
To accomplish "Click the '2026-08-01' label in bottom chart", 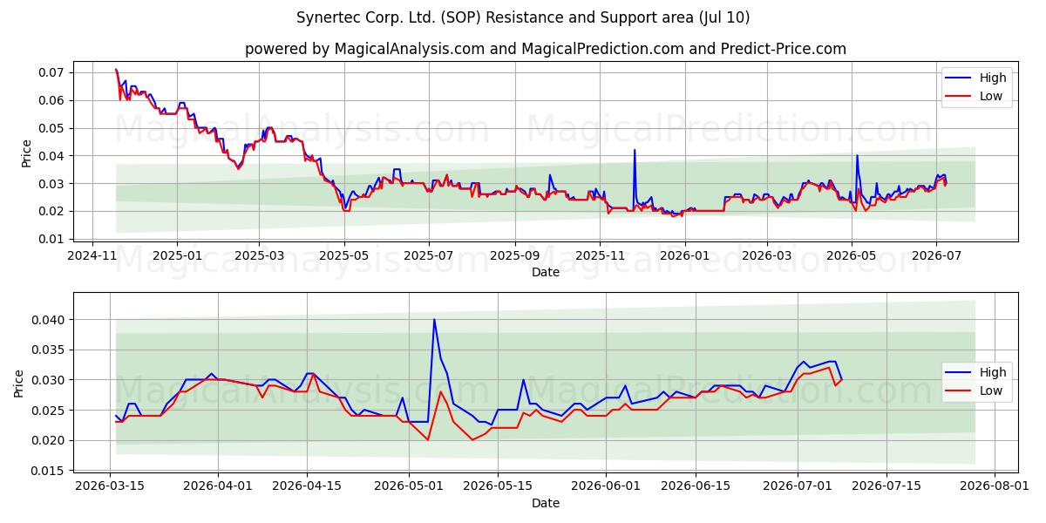I will click(x=995, y=487).
